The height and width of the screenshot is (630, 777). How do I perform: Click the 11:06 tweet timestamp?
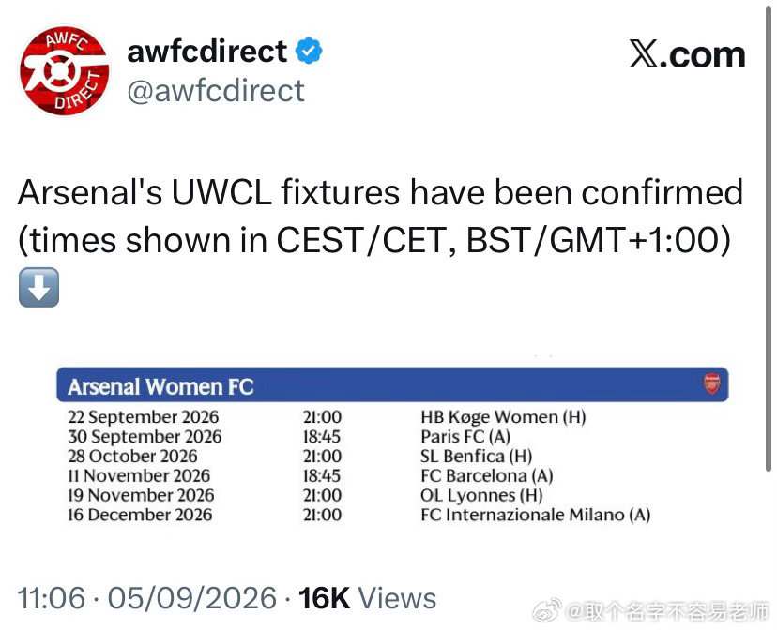[x=52, y=598]
